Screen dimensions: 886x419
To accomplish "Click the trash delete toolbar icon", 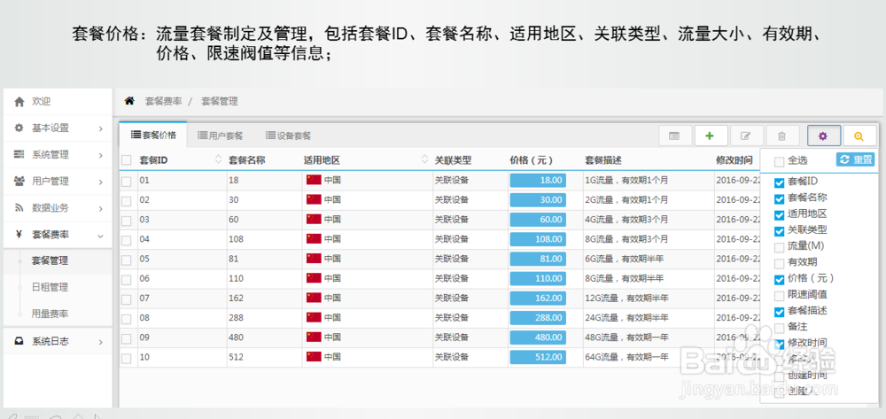I will 782,136.
